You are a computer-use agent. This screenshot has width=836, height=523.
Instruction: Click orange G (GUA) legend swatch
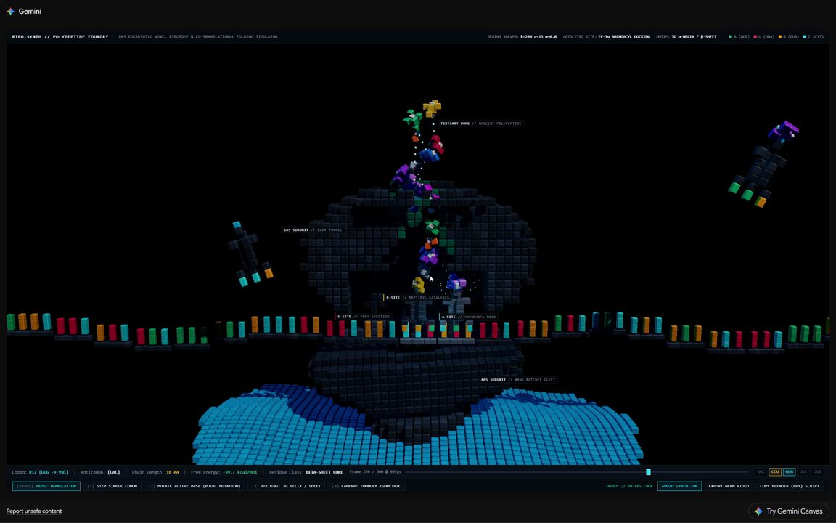point(780,37)
